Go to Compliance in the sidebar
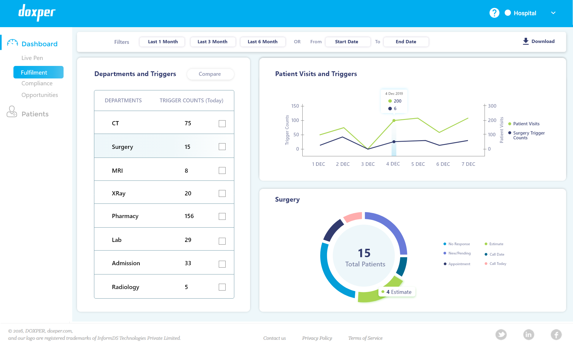 coord(37,83)
